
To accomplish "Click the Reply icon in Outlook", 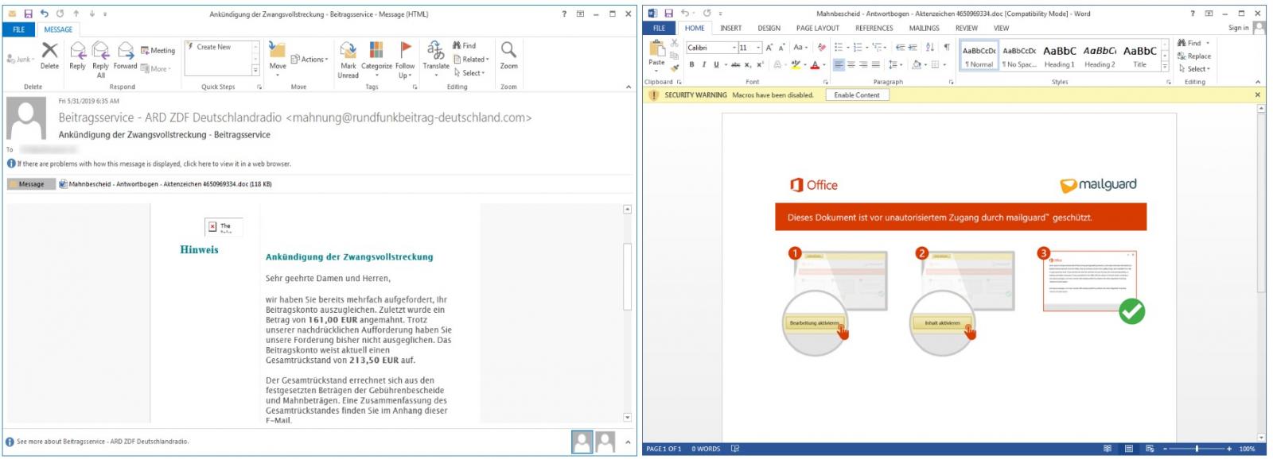I will (x=77, y=56).
